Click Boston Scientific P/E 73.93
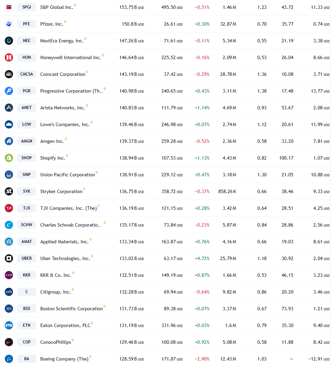 pyautogui.click(x=287, y=309)
